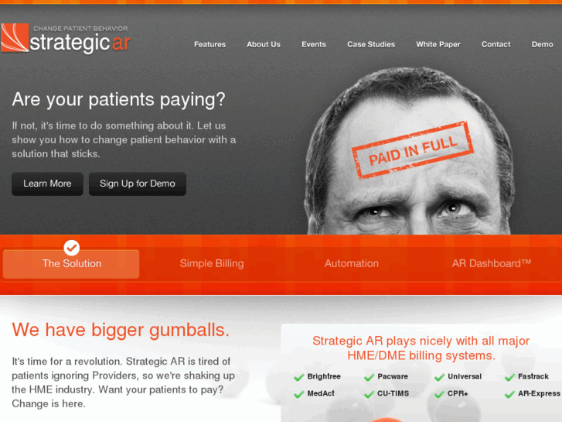Screen dimensions: 562x422
Task: Click the Learn More button
Action: coord(47,184)
